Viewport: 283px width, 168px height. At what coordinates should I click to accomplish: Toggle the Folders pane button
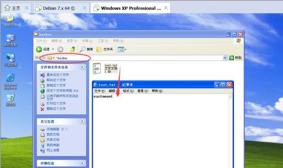pos(105,49)
